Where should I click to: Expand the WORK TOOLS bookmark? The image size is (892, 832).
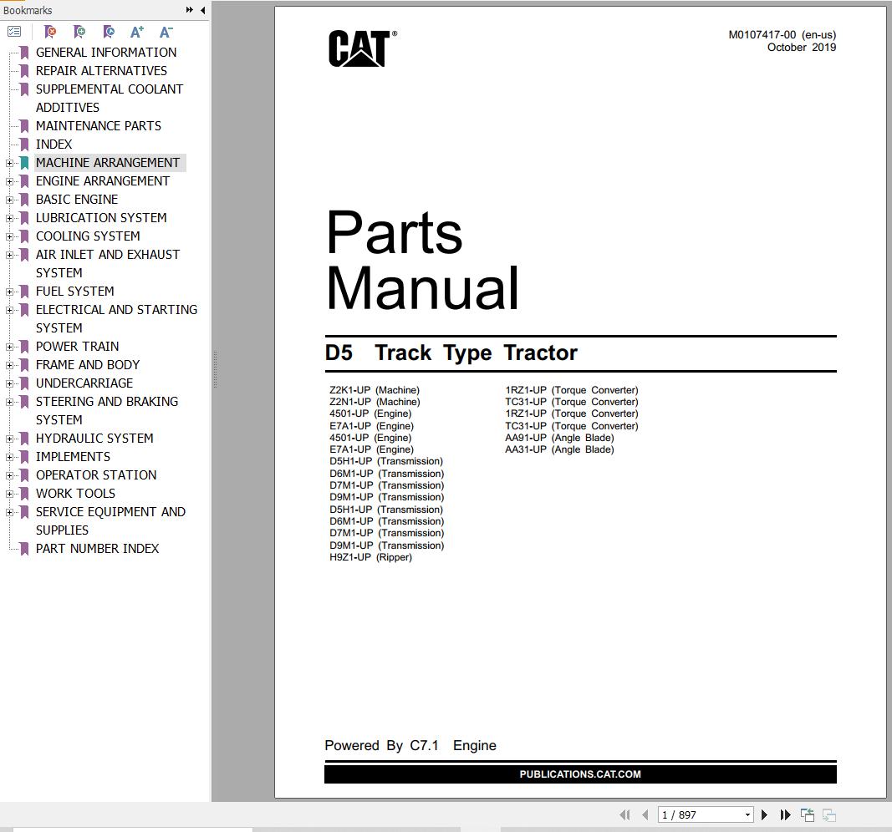pyautogui.click(x=9, y=494)
